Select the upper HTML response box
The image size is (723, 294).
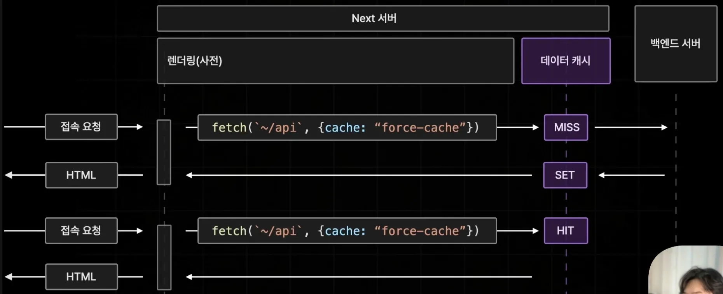81,175
